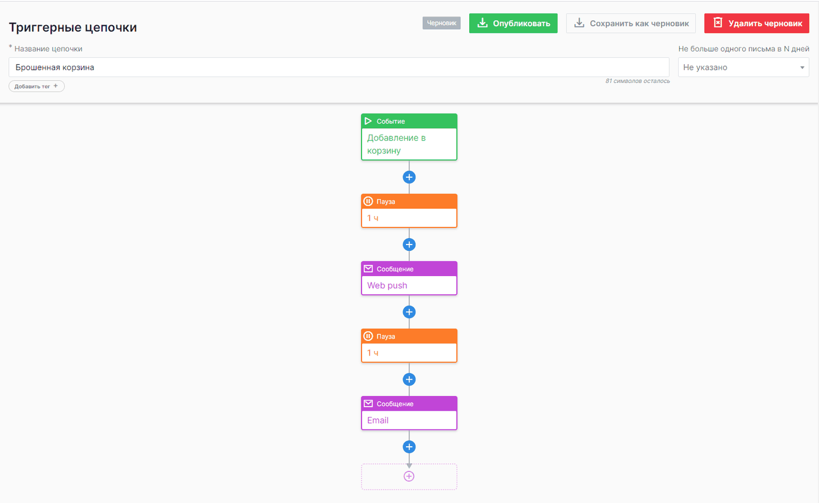Click plus icon below Web push message

point(409,312)
